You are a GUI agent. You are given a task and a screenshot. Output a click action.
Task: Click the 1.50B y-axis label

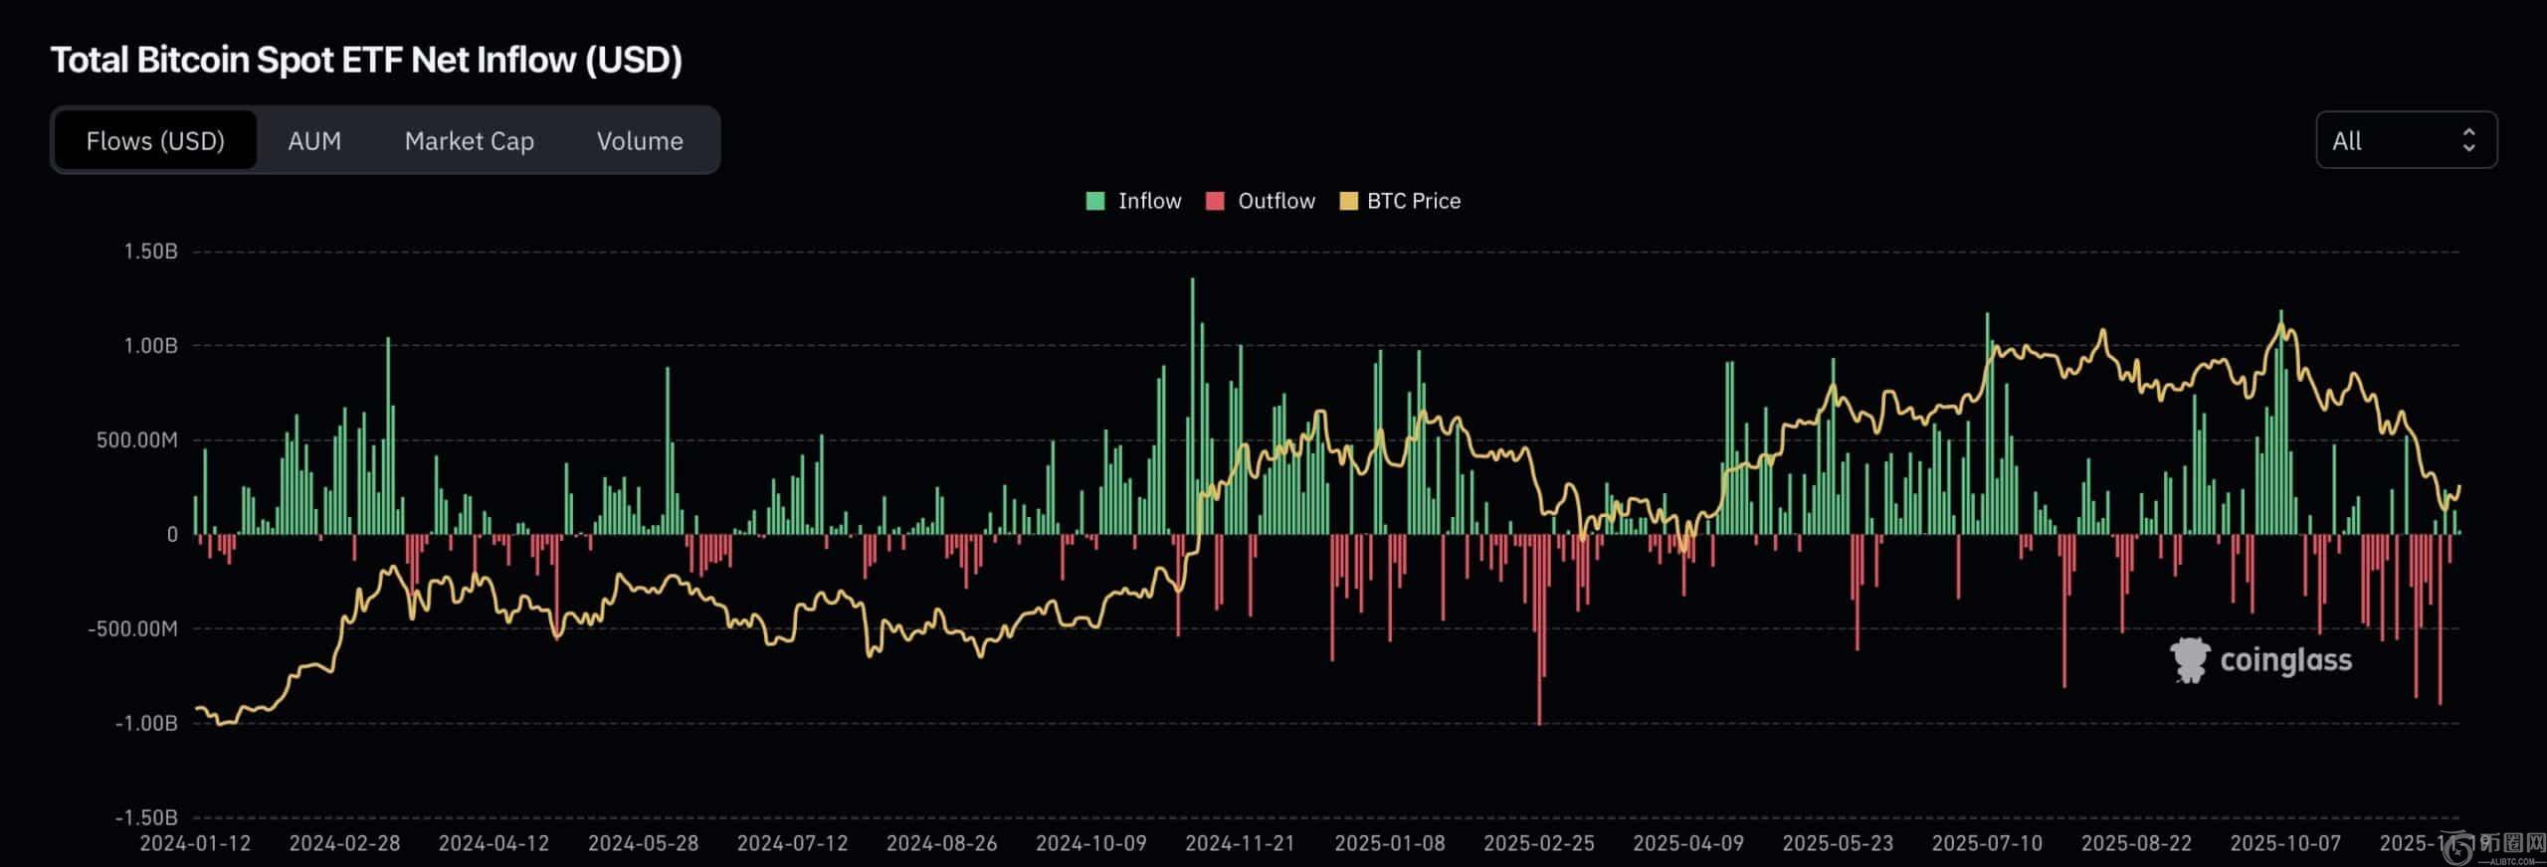150,252
